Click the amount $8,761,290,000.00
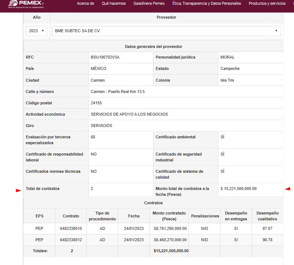This screenshot has width=294, height=265. point(170,228)
